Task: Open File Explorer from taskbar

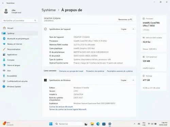Action: tap(92, 124)
